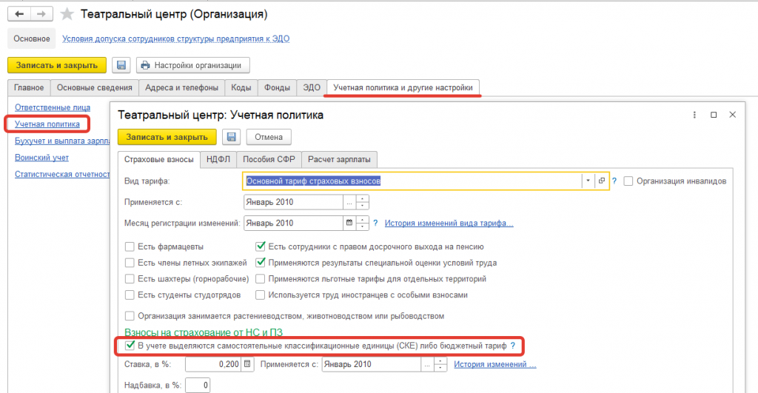The width and height of the screenshot is (758, 393).
Task: Toggle Организация инвалидов checkbox
Action: (x=628, y=181)
